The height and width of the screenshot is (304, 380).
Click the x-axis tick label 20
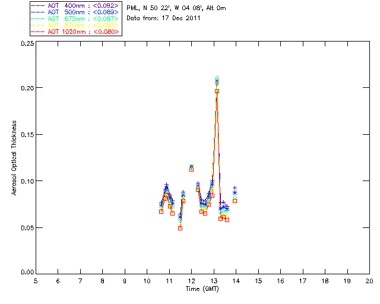pos(369,281)
